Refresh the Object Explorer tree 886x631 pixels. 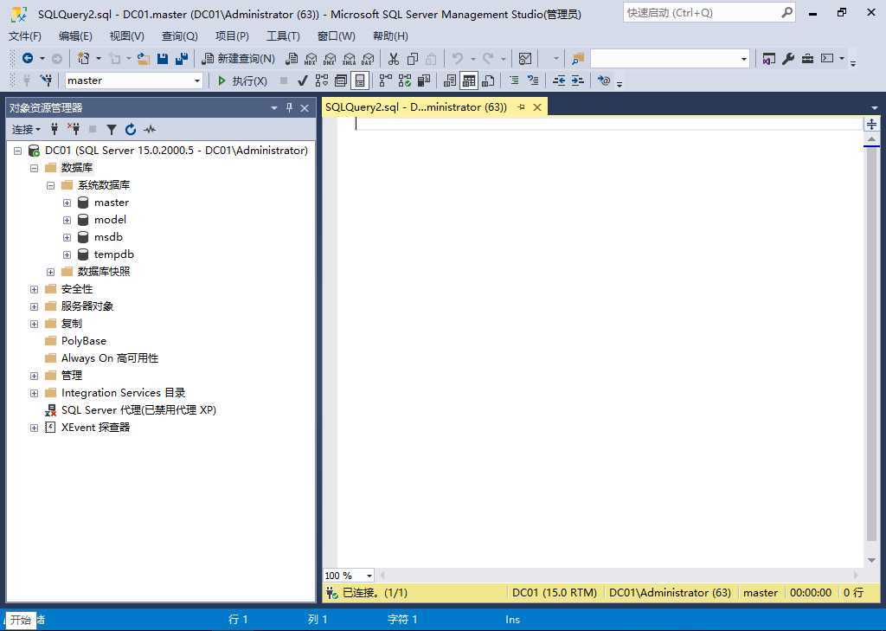point(131,130)
